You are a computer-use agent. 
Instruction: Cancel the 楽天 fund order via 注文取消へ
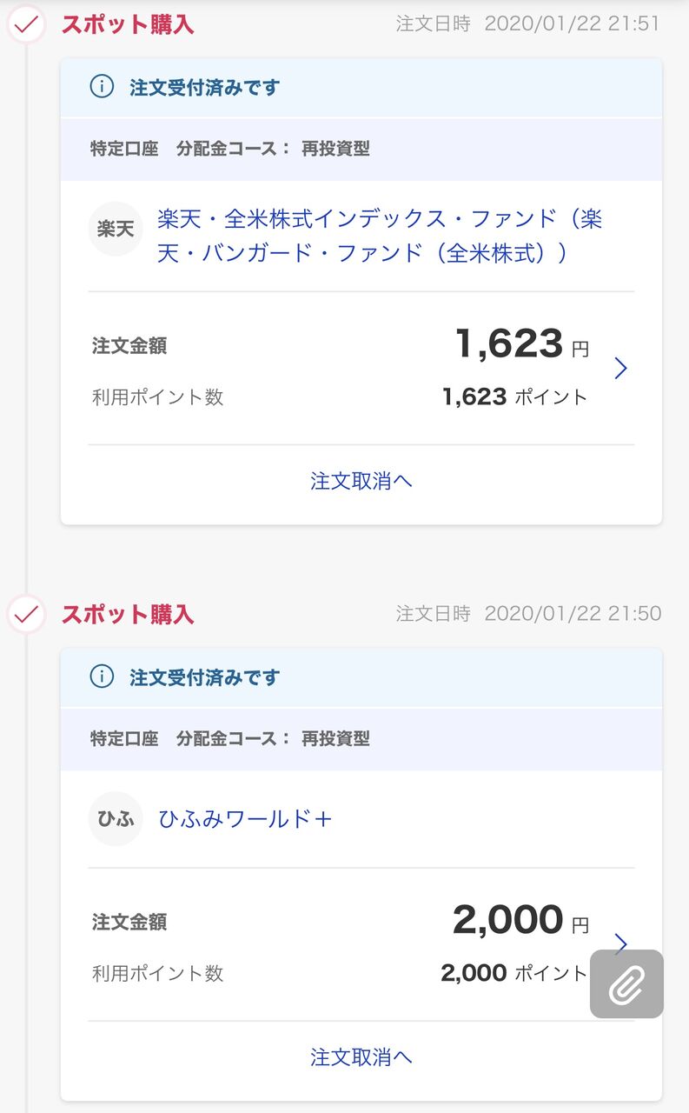[x=361, y=481]
